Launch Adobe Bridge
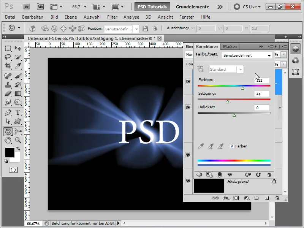The width and height of the screenshot is (304, 228). point(27,7)
